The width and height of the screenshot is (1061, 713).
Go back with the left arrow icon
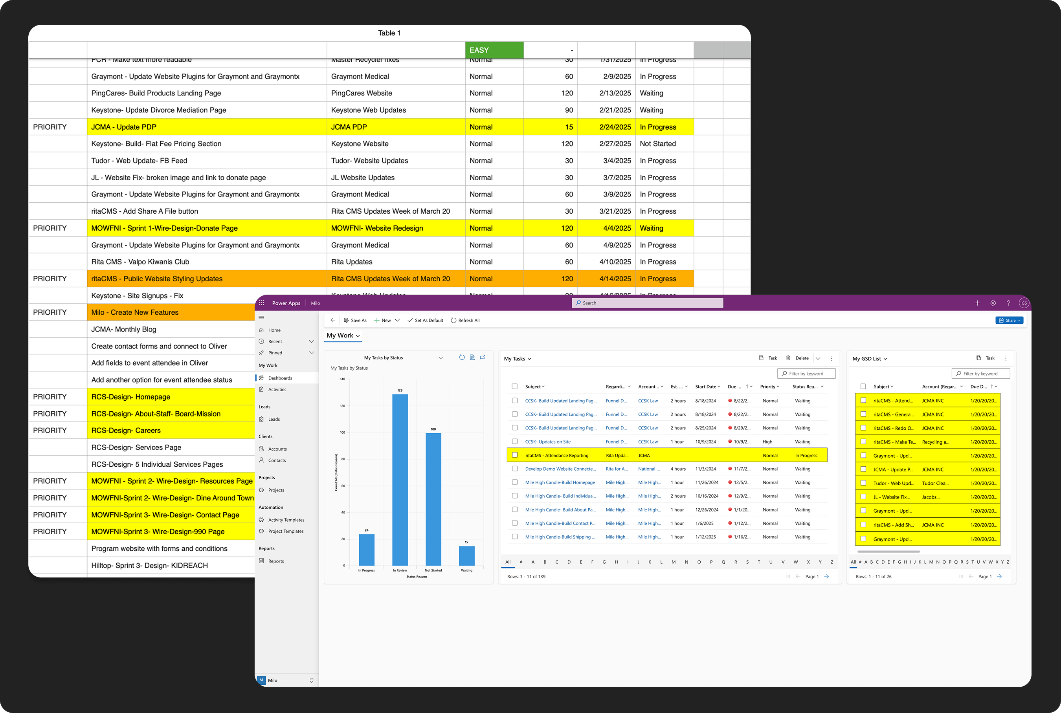332,320
